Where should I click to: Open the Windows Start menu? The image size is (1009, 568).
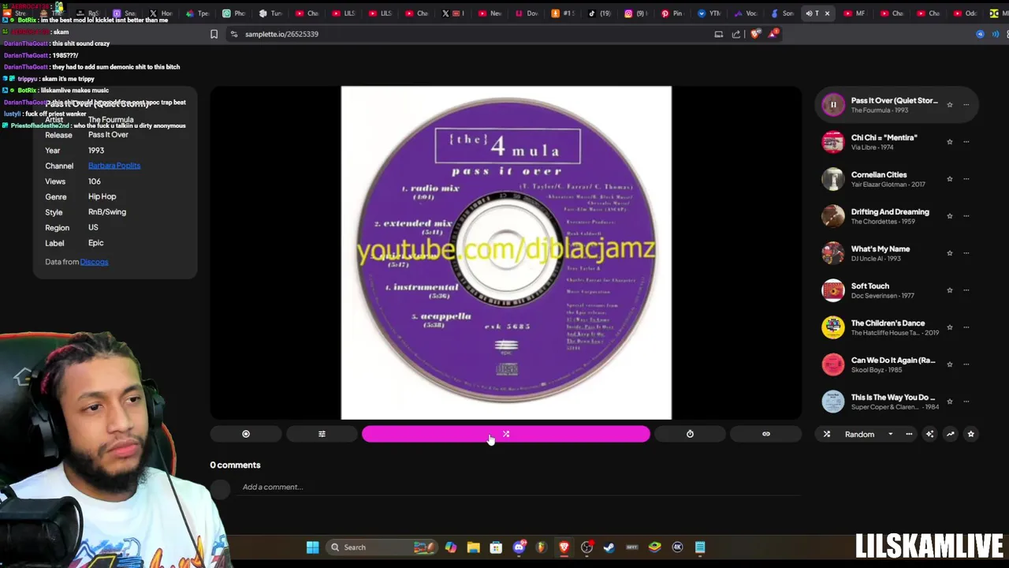(x=313, y=547)
